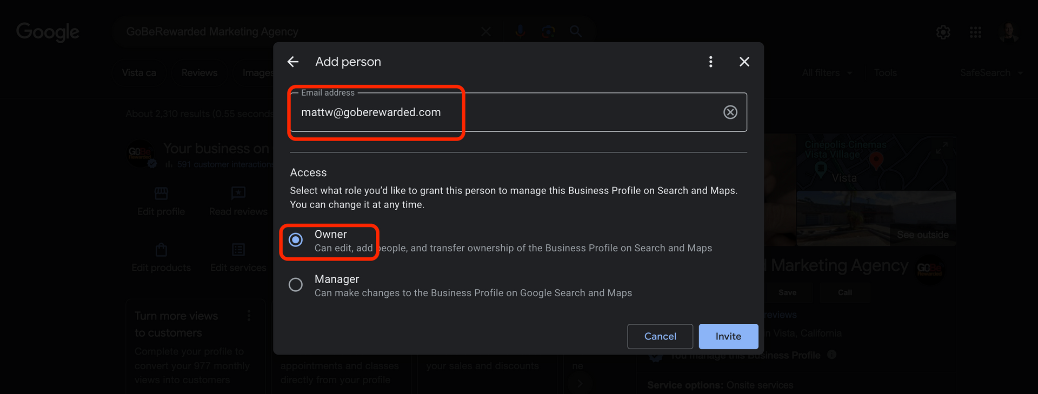Click the magnifier search icon
Image resolution: width=1038 pixels, height=394 pixels.
576,32
